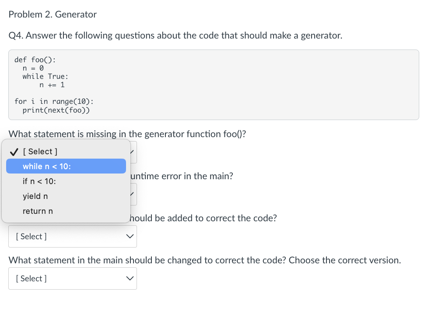
Task: Choose the "while n < 10:" option
Action: tap(66, 166)
